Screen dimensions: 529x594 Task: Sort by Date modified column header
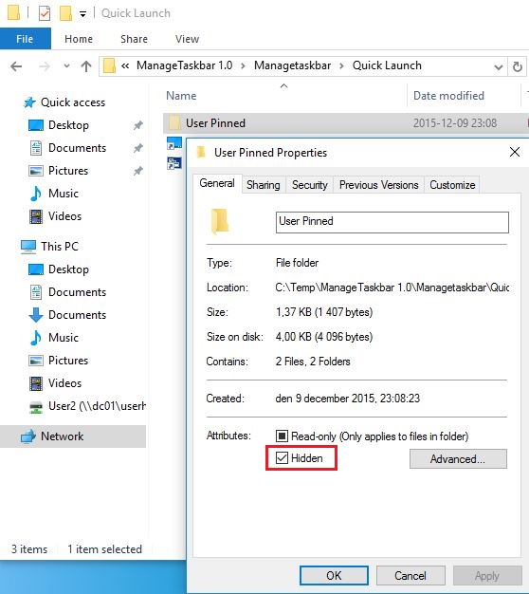pyautogui.click(x=448, y=96)
